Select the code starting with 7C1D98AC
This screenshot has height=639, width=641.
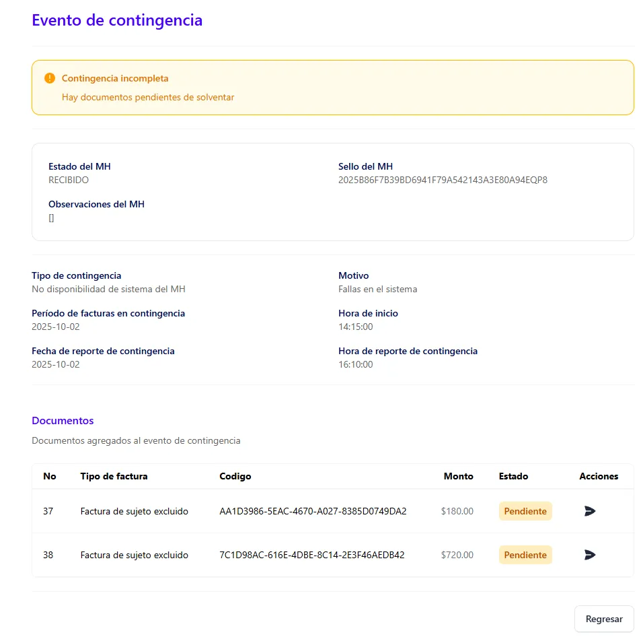[309, 555]
